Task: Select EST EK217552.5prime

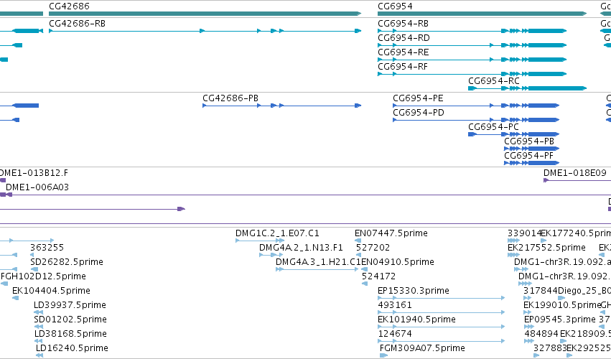Action: coord(546,248)
